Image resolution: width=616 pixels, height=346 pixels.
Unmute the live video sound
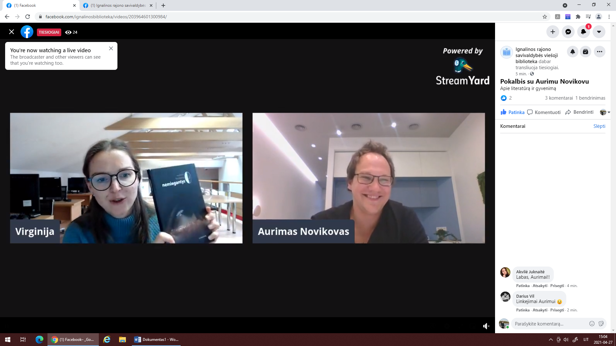(x=486, y=326)
